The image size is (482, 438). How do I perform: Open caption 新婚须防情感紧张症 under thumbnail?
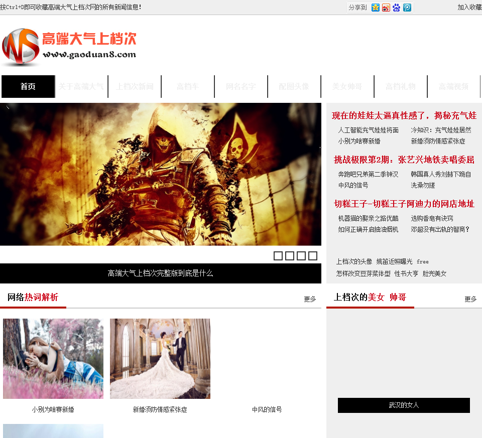coord(160,409)
